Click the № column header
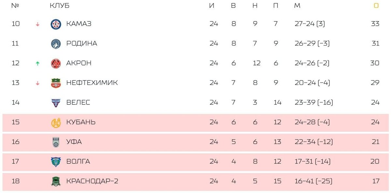391x193 pixels. [15, 6]
